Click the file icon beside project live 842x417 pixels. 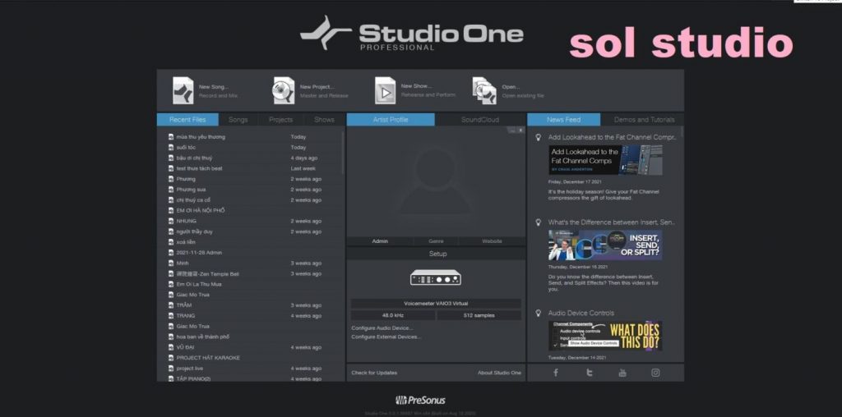pos(171,369)
